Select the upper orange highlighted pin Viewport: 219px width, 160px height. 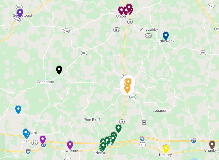coord(128,82)
